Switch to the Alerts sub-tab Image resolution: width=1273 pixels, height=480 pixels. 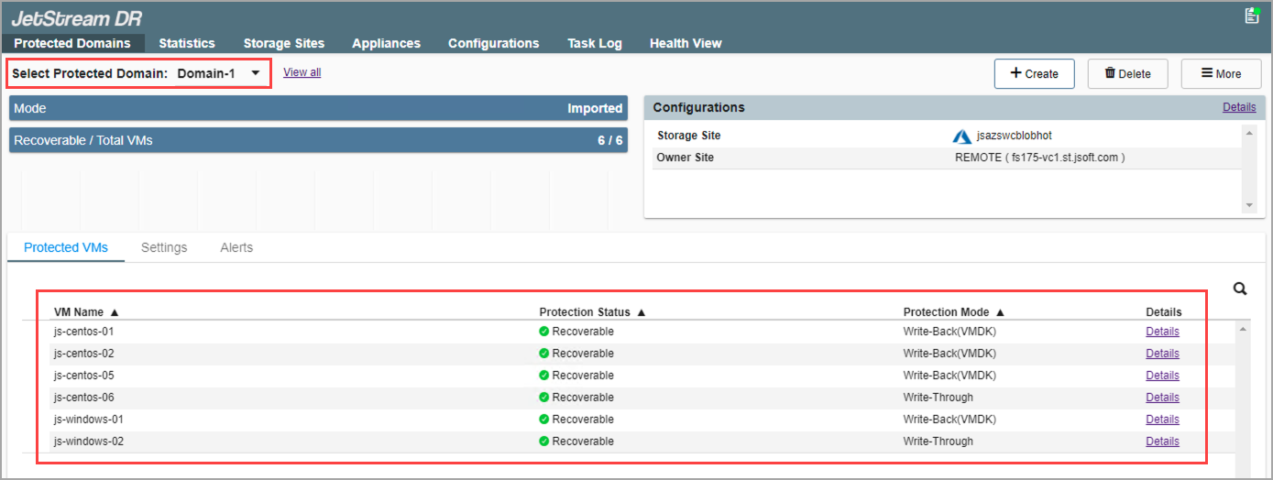[x=236, y=247]
